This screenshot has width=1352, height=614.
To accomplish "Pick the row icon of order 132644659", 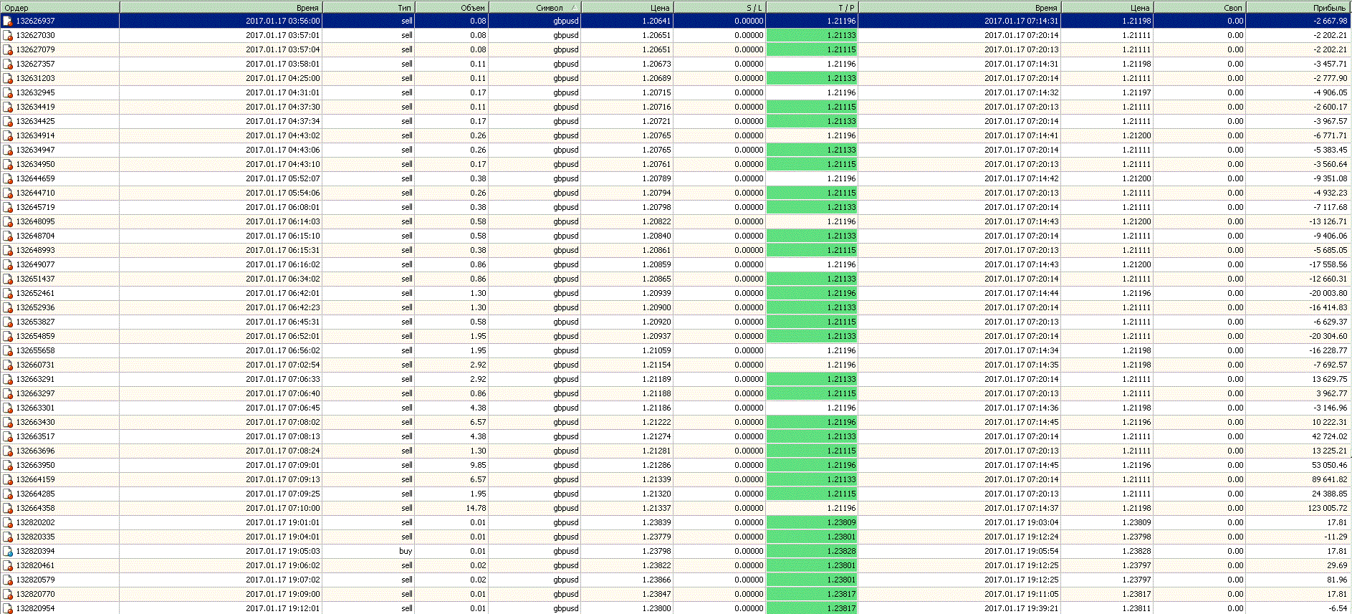I will (8, 178).
